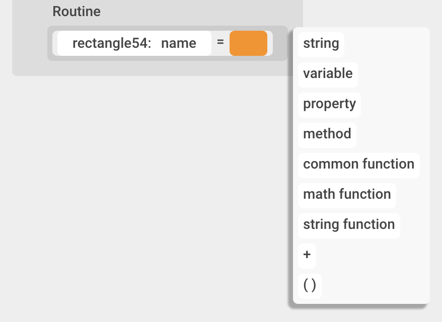Image resolution: width=442 pixels, height=322 pixels.
Task: Click the orange empty value slot
Action: click(248, 43)
